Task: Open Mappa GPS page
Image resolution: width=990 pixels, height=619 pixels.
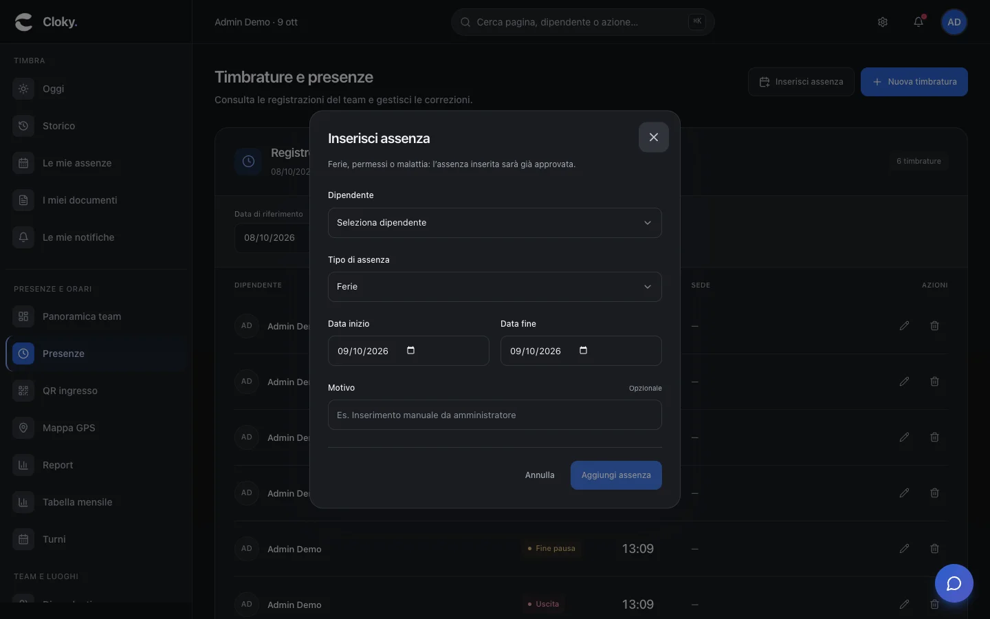Action: pyautogui.click(x=96, y=428)
